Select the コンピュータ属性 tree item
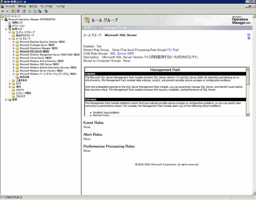Viewport: 256px width, 200px height. click(x=23, y=93)
